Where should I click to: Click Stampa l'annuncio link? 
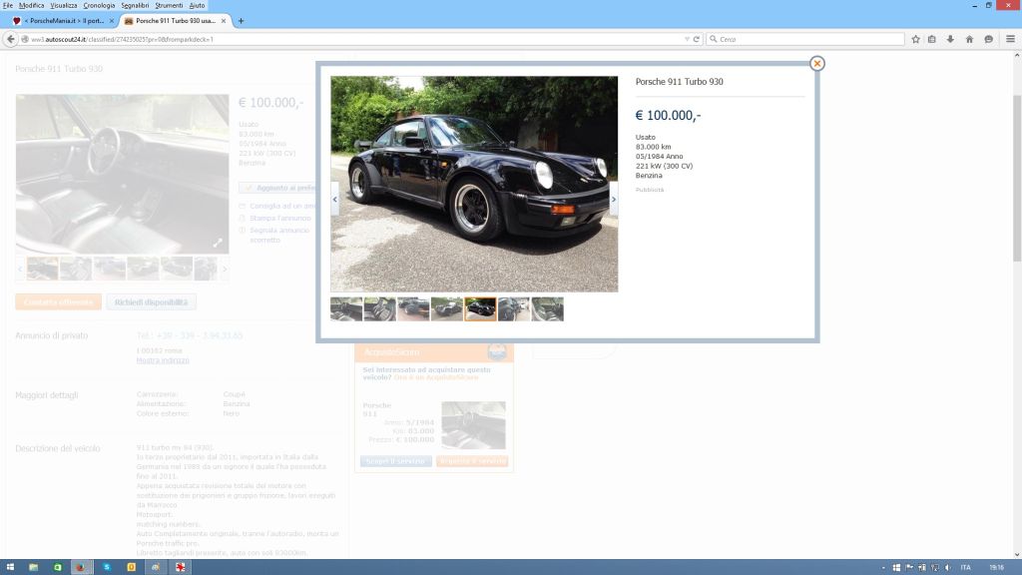[x=280, y=218]
